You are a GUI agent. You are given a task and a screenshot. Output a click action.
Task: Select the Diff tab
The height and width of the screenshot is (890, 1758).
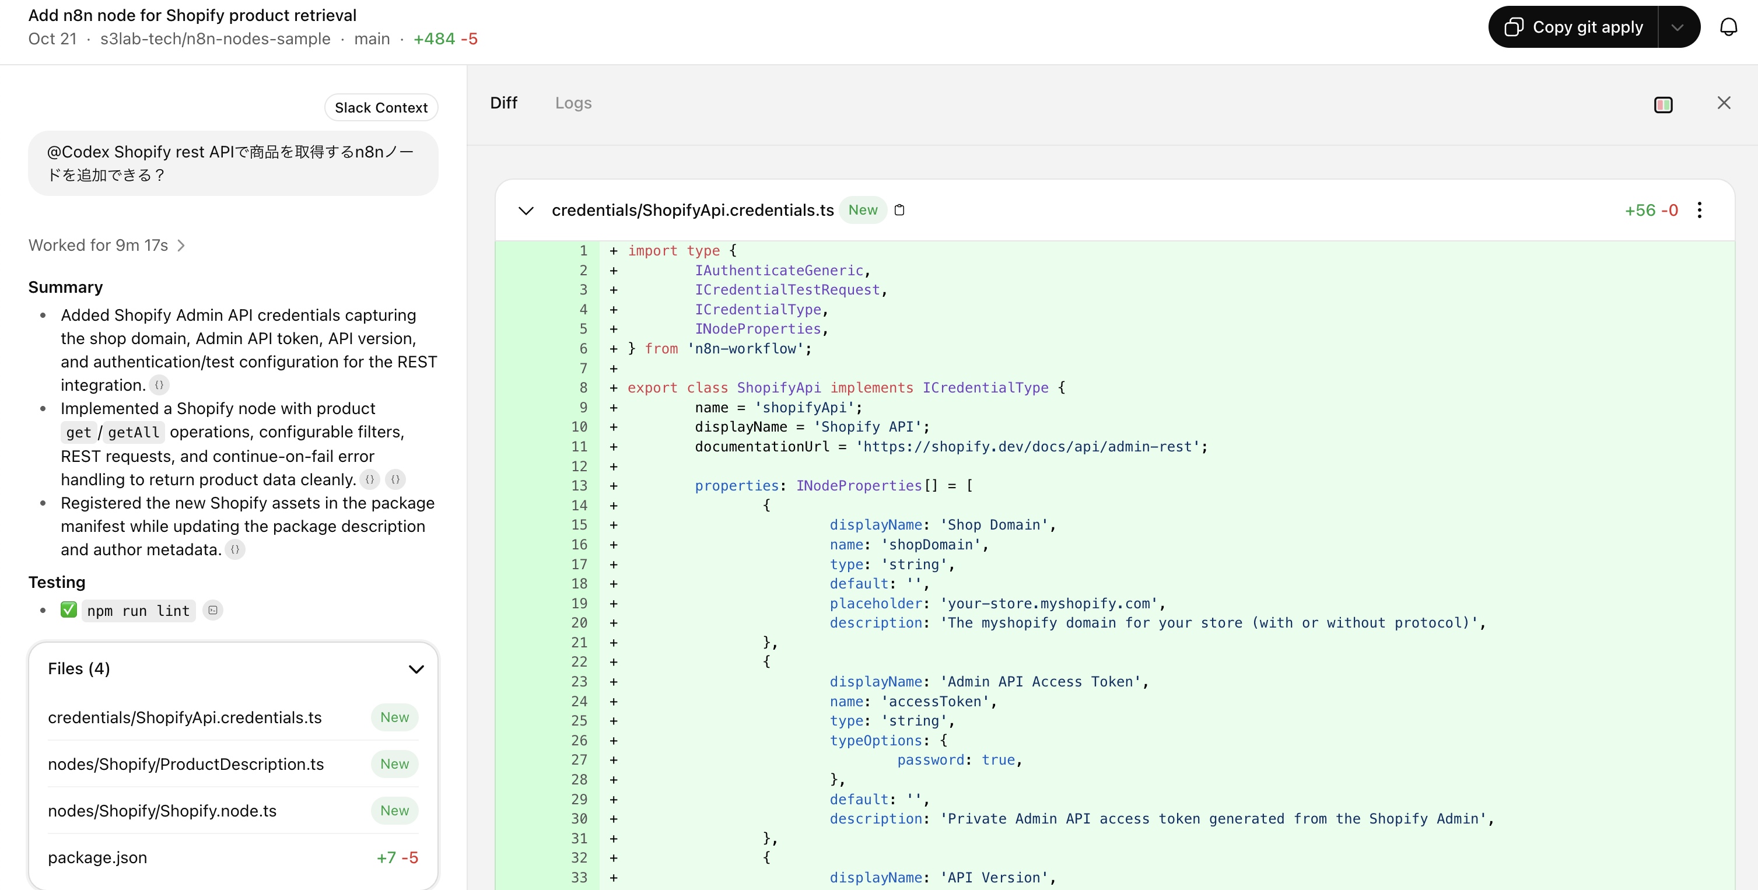(503, 103)
